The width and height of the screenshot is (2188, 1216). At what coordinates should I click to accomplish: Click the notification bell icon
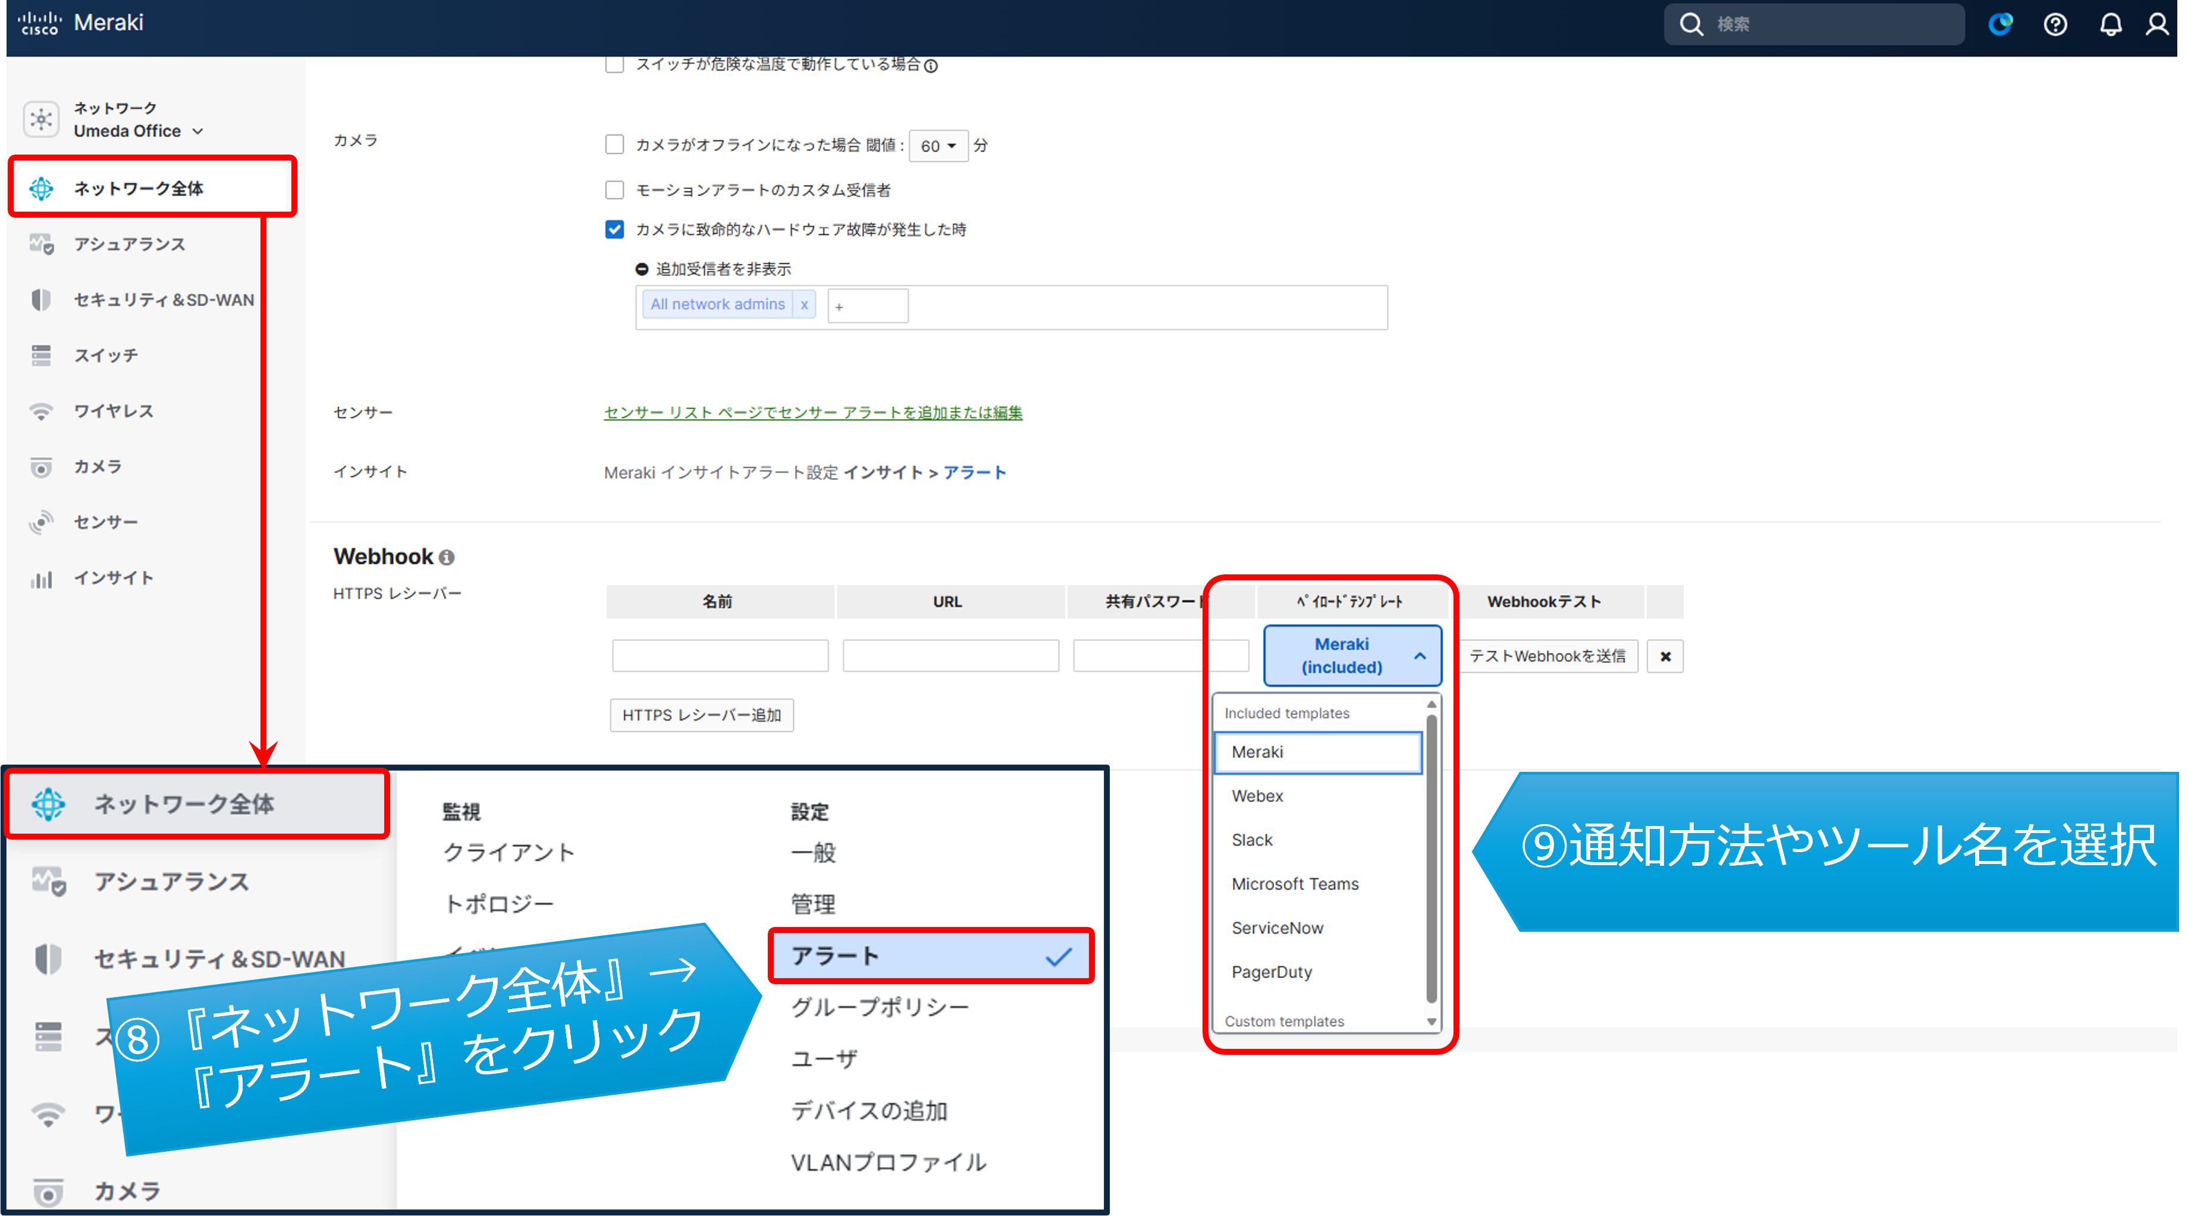pyautogui.click(x=2110, y=24)
